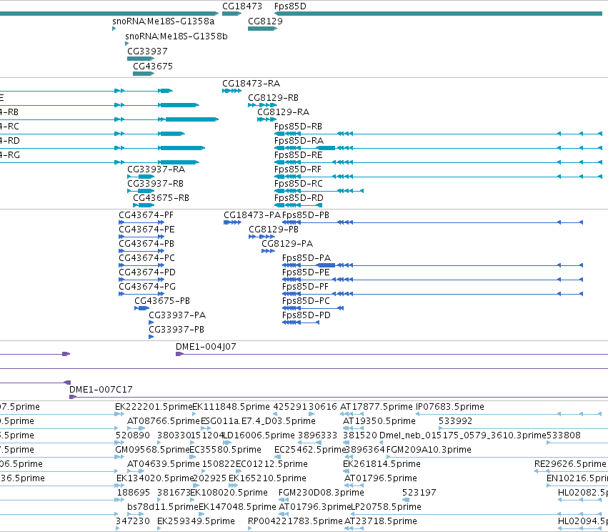This screenshot has height=532, width=608.
Task: Select the CG18473-RA transcript label
Action: pyautogui.click(x=251, y=84)
